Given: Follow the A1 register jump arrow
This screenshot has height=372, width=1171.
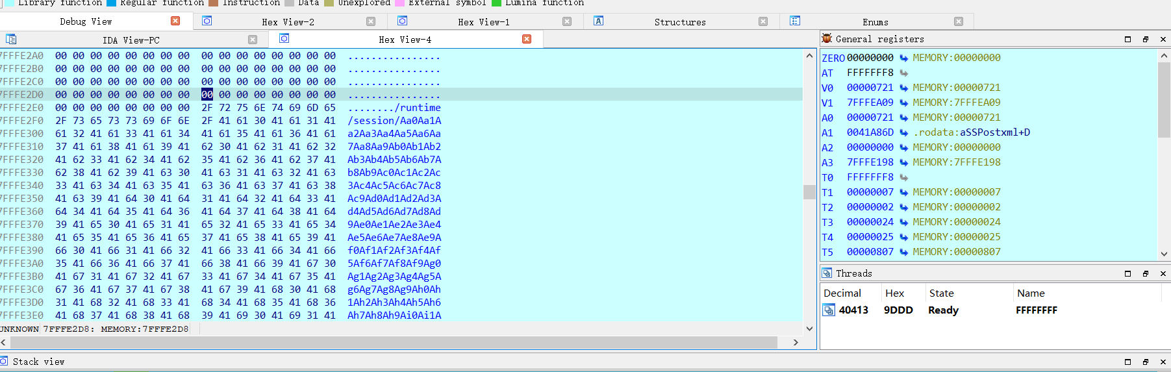Looking at the screenshot, I should 903,132.
